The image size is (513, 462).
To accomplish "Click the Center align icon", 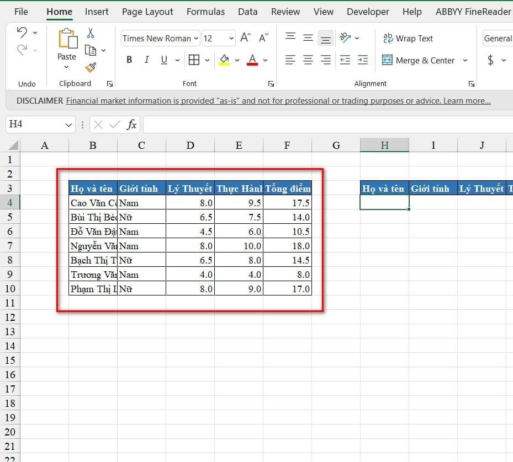I will [x=308, y=60].
